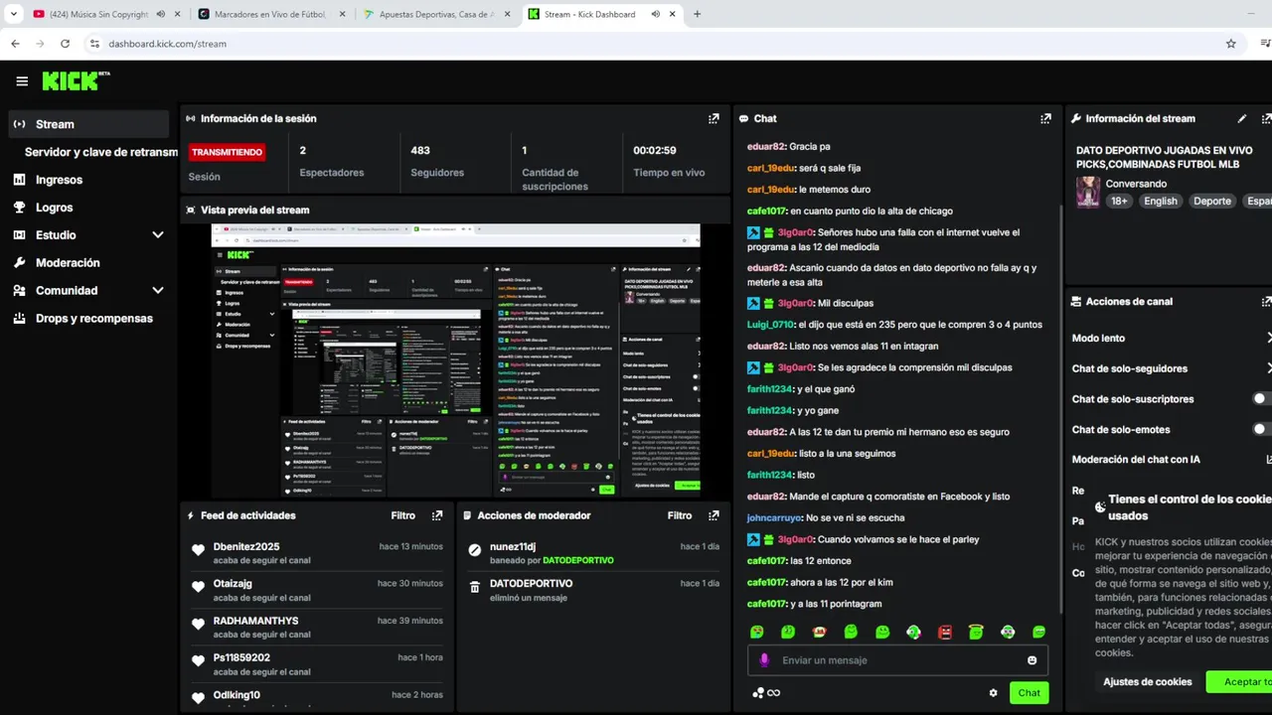Click the heart icon next to Dbenitez2025

(x=198, y=550)
